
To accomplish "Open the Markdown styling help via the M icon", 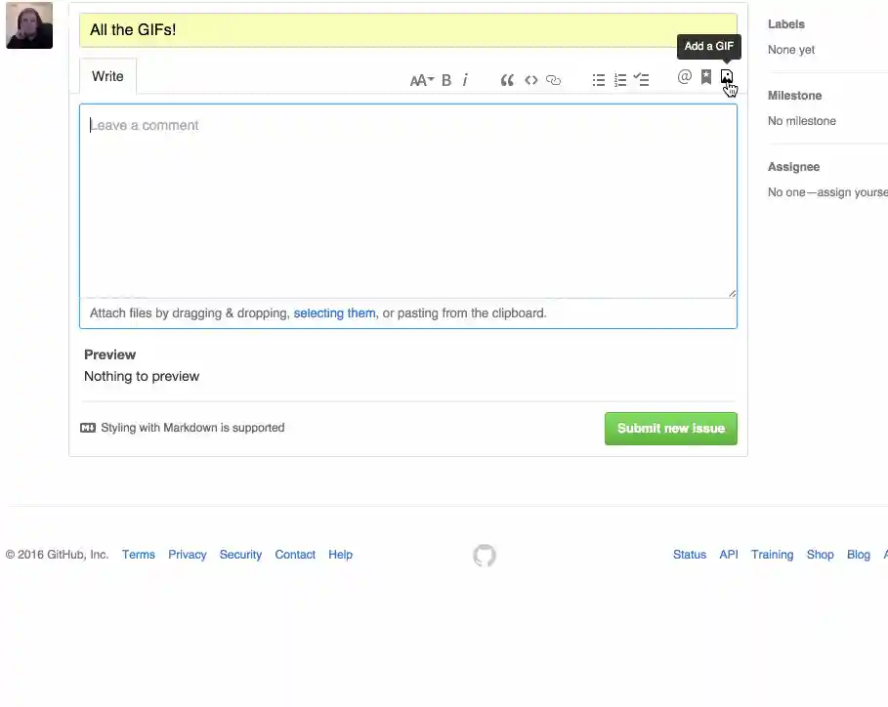I will tap(88, 428).
